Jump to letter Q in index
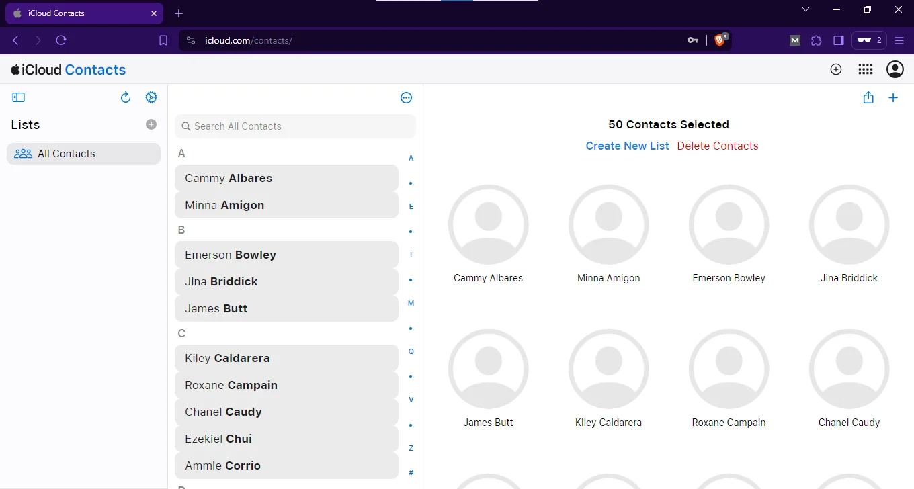Screen dimensions: 914x489 pos(411,351)
